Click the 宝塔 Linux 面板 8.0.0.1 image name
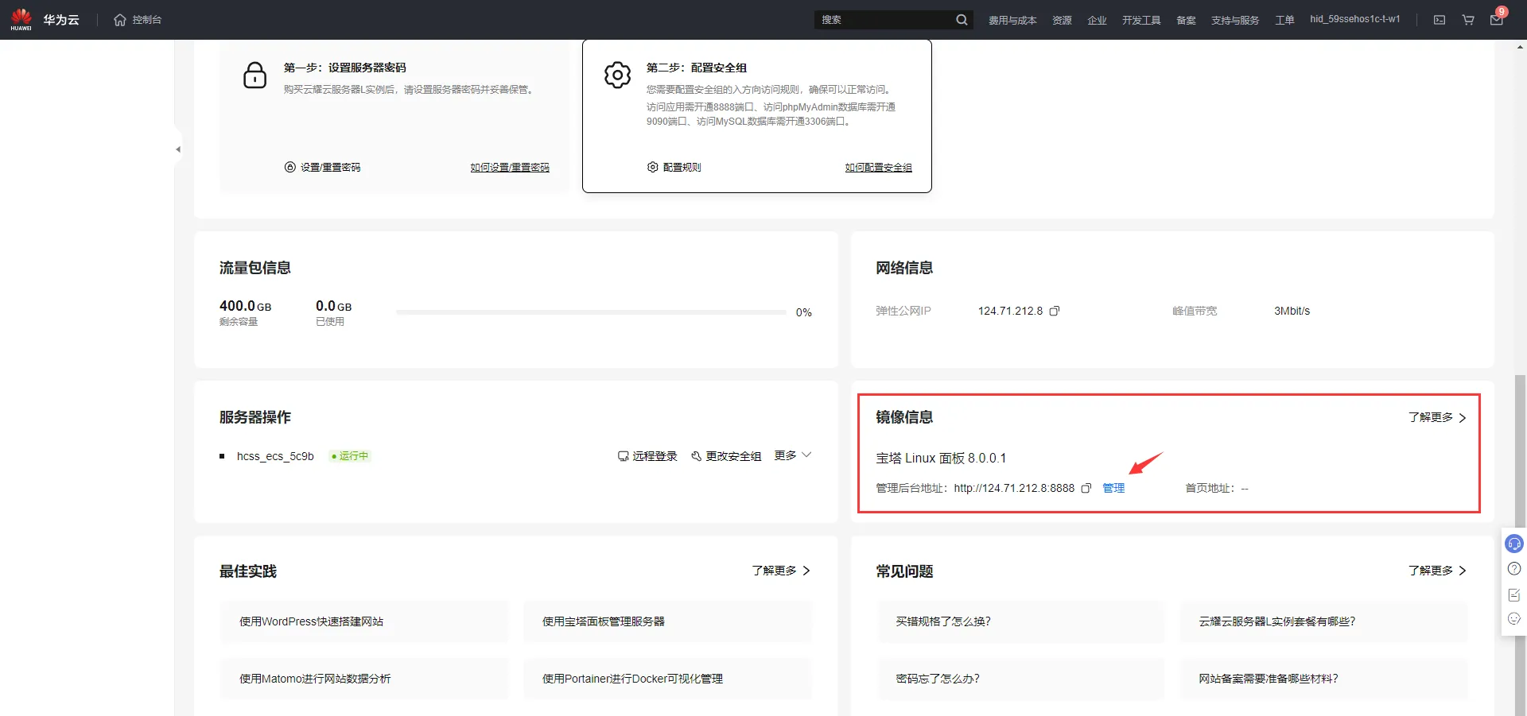The height and width of the screenshot is (716, 1527). [941, 459]
